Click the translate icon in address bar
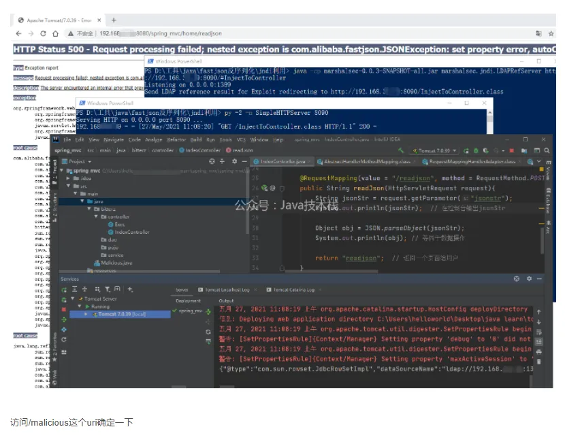This screenshot has width=565, height=444. point(538,33)
